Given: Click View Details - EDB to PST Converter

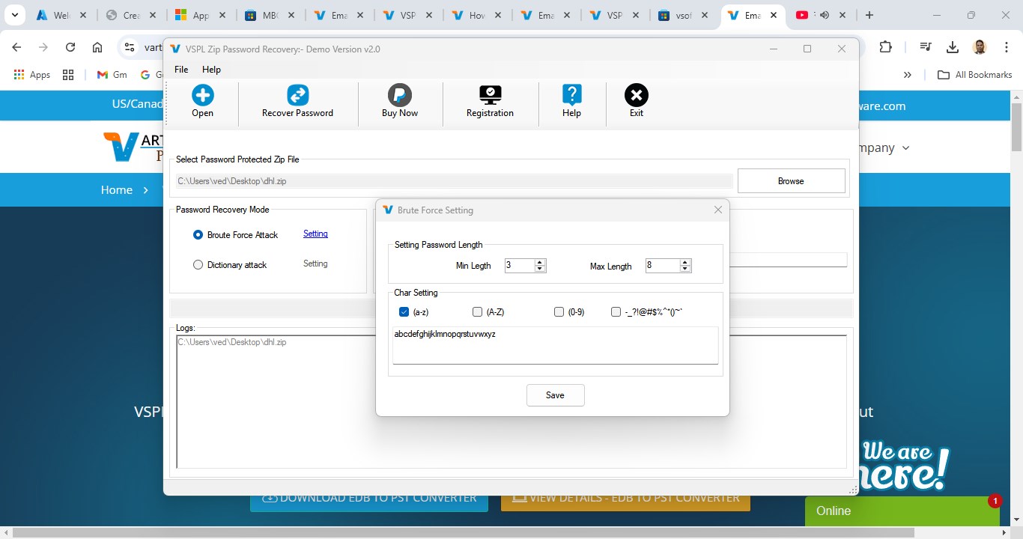Looking at the screenshot, I should tap(625, 499).
